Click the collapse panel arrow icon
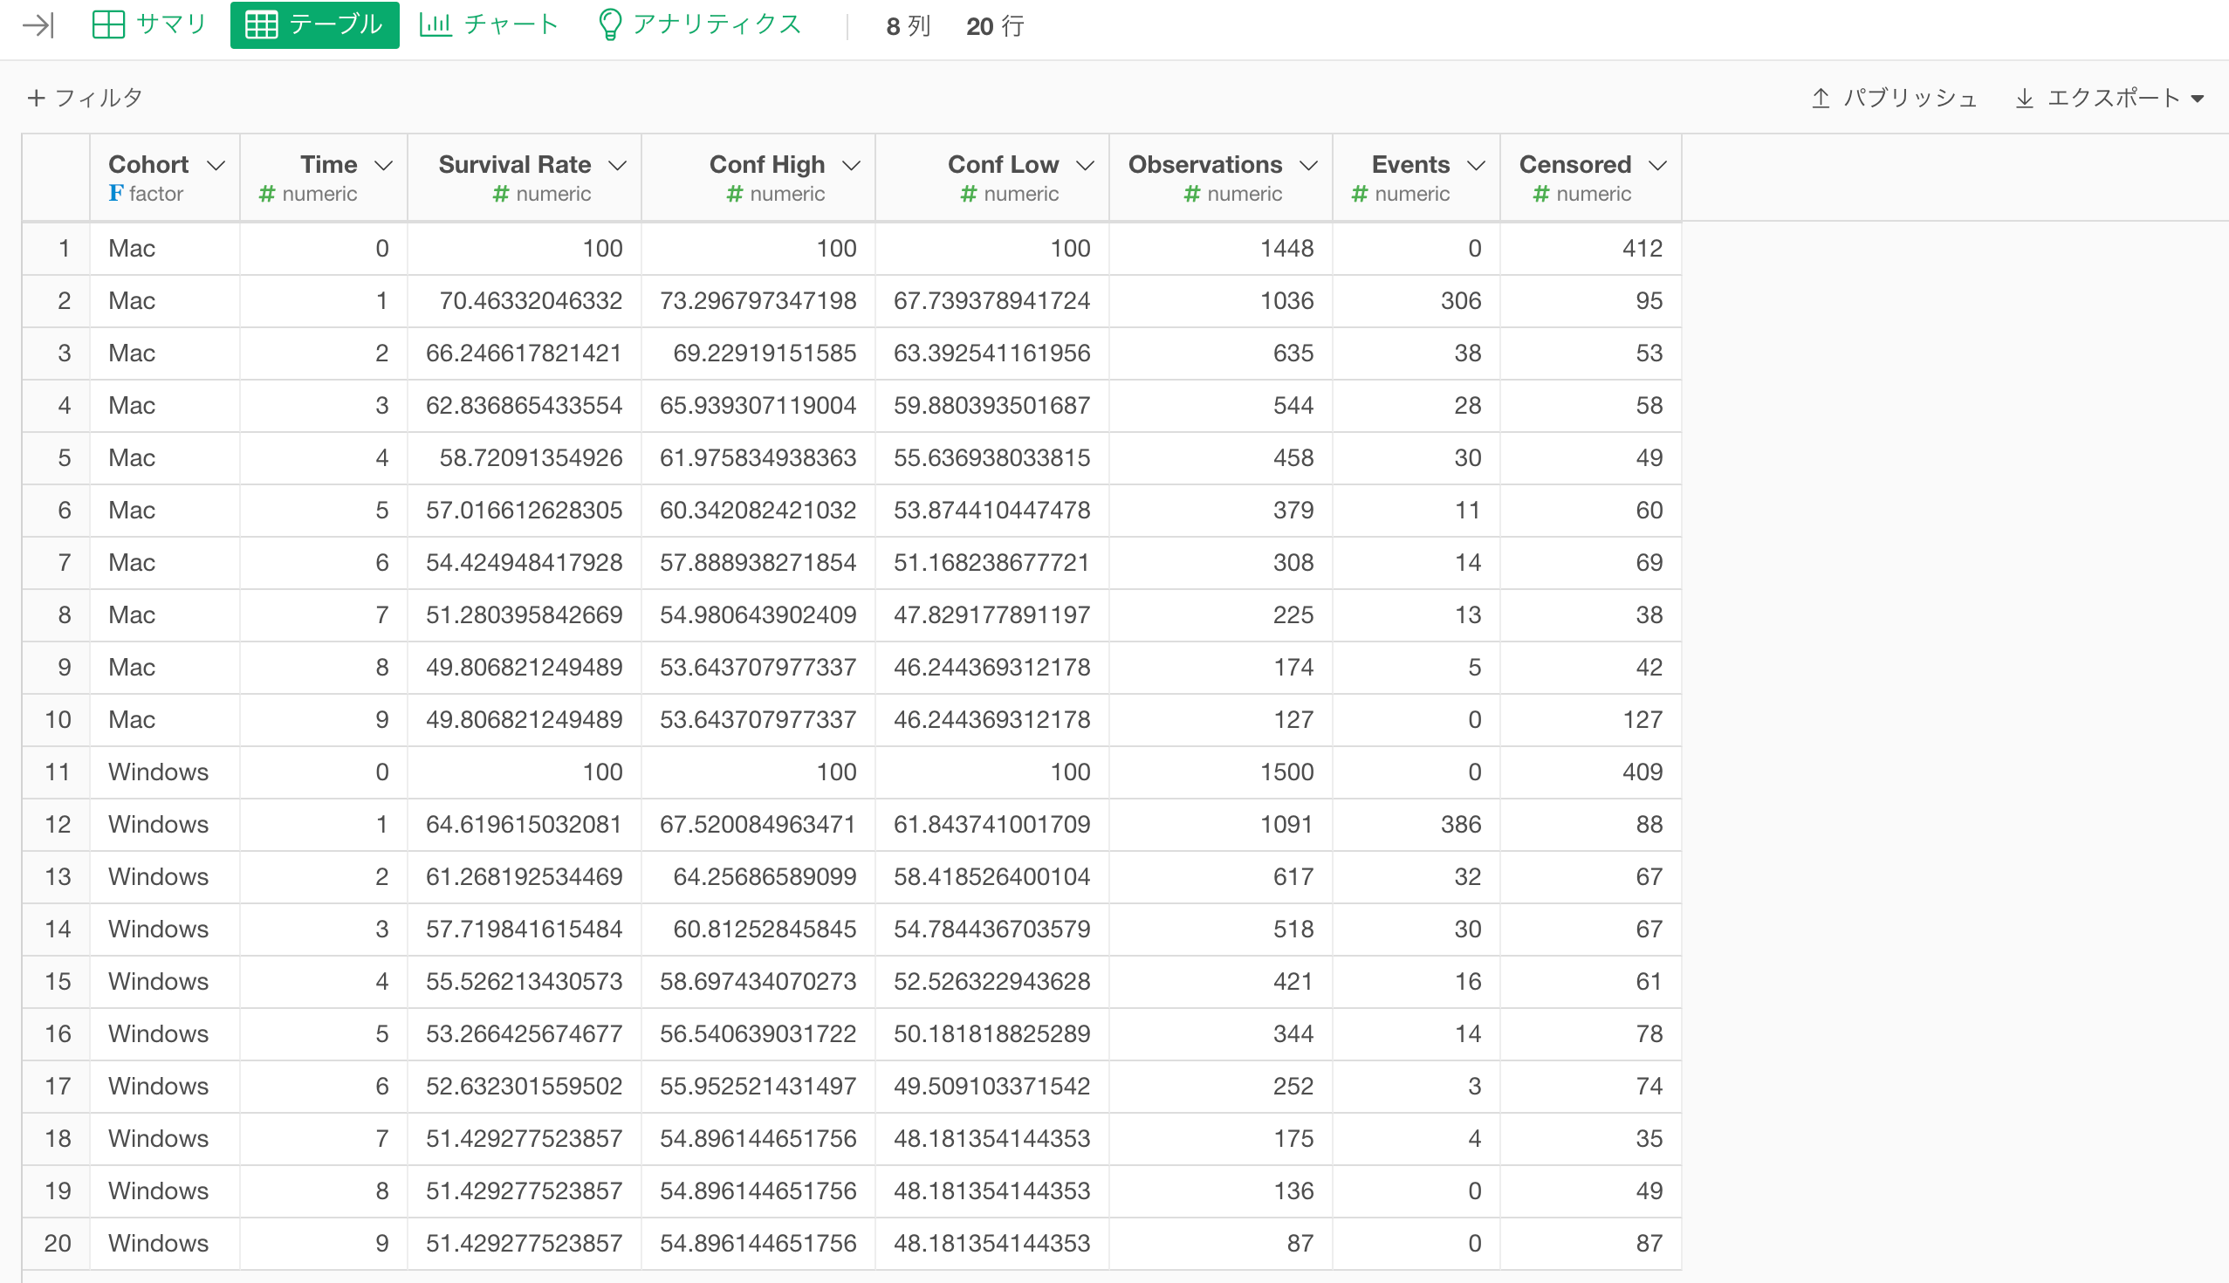This screenshot has height=1283, width=2229. 38,25
